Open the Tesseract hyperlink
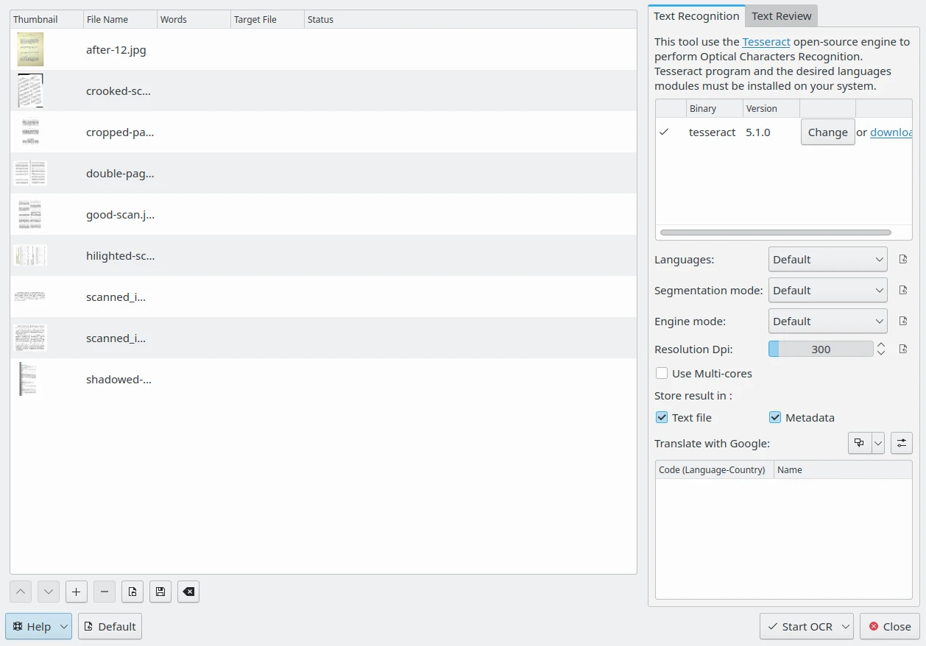Screen dimensions: 926x646 pyautogui.click(x=766, y=42)
